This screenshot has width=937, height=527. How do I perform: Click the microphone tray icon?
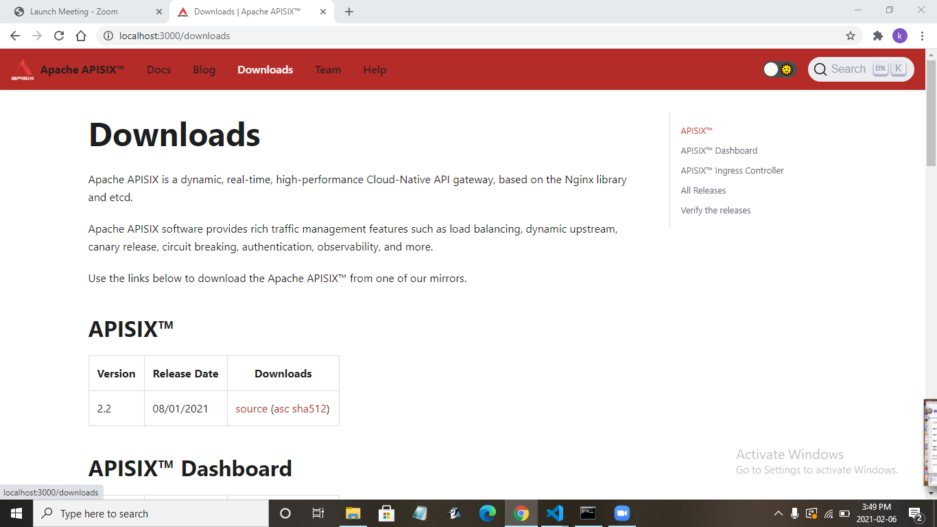pos(794,513)
